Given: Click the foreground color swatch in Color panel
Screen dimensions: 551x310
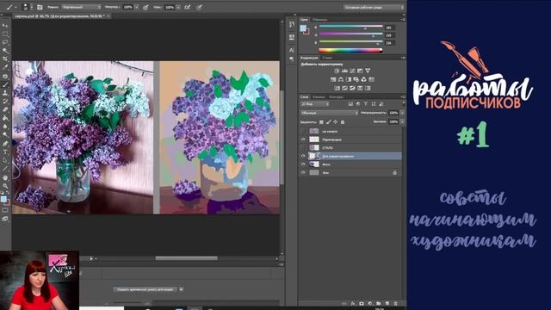Looking at the screenshot, I should (303, 28).
